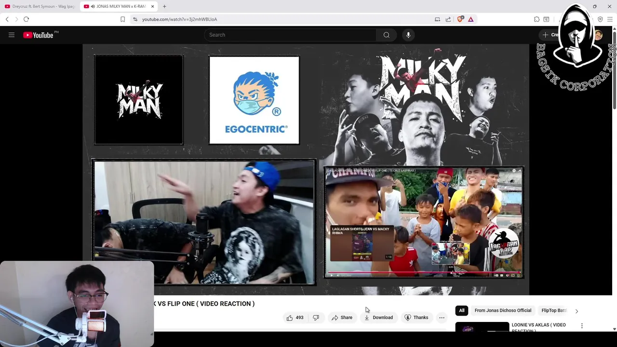The height and width of the screenshot is (347, 617).
Task: Click the search magnifier button
Action: coord(386,35)
